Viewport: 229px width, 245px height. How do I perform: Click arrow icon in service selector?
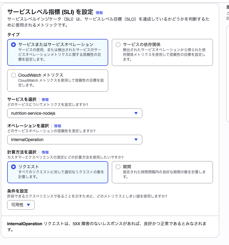point(136,113)
